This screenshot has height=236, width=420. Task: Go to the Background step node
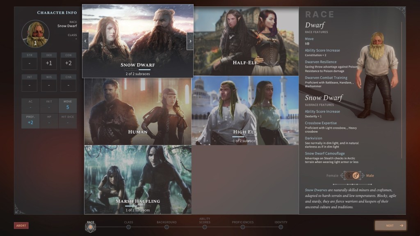167,227
